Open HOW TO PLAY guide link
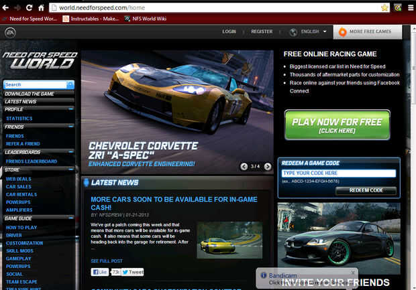Image resolution: width=416 pixels, height=290 pixels. pos(21,228)
